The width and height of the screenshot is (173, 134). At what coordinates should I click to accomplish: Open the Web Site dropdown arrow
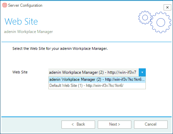click(x=142, y=72)
